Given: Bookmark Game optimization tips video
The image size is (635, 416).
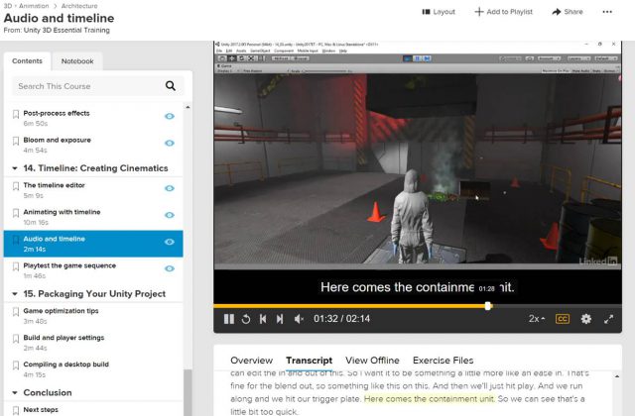Looking at the screenshot, I should point(16,312).
